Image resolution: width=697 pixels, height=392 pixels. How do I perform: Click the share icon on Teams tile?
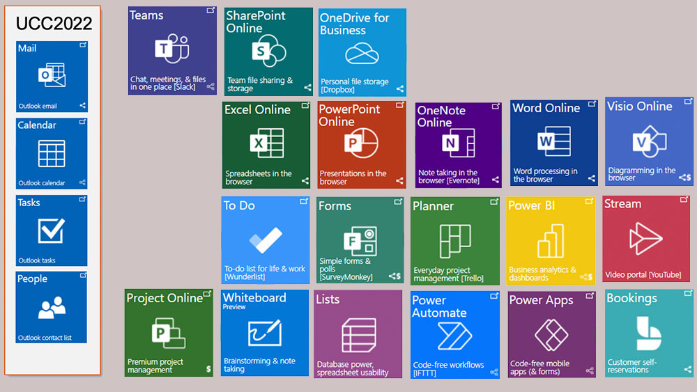[x=210, y=88]
